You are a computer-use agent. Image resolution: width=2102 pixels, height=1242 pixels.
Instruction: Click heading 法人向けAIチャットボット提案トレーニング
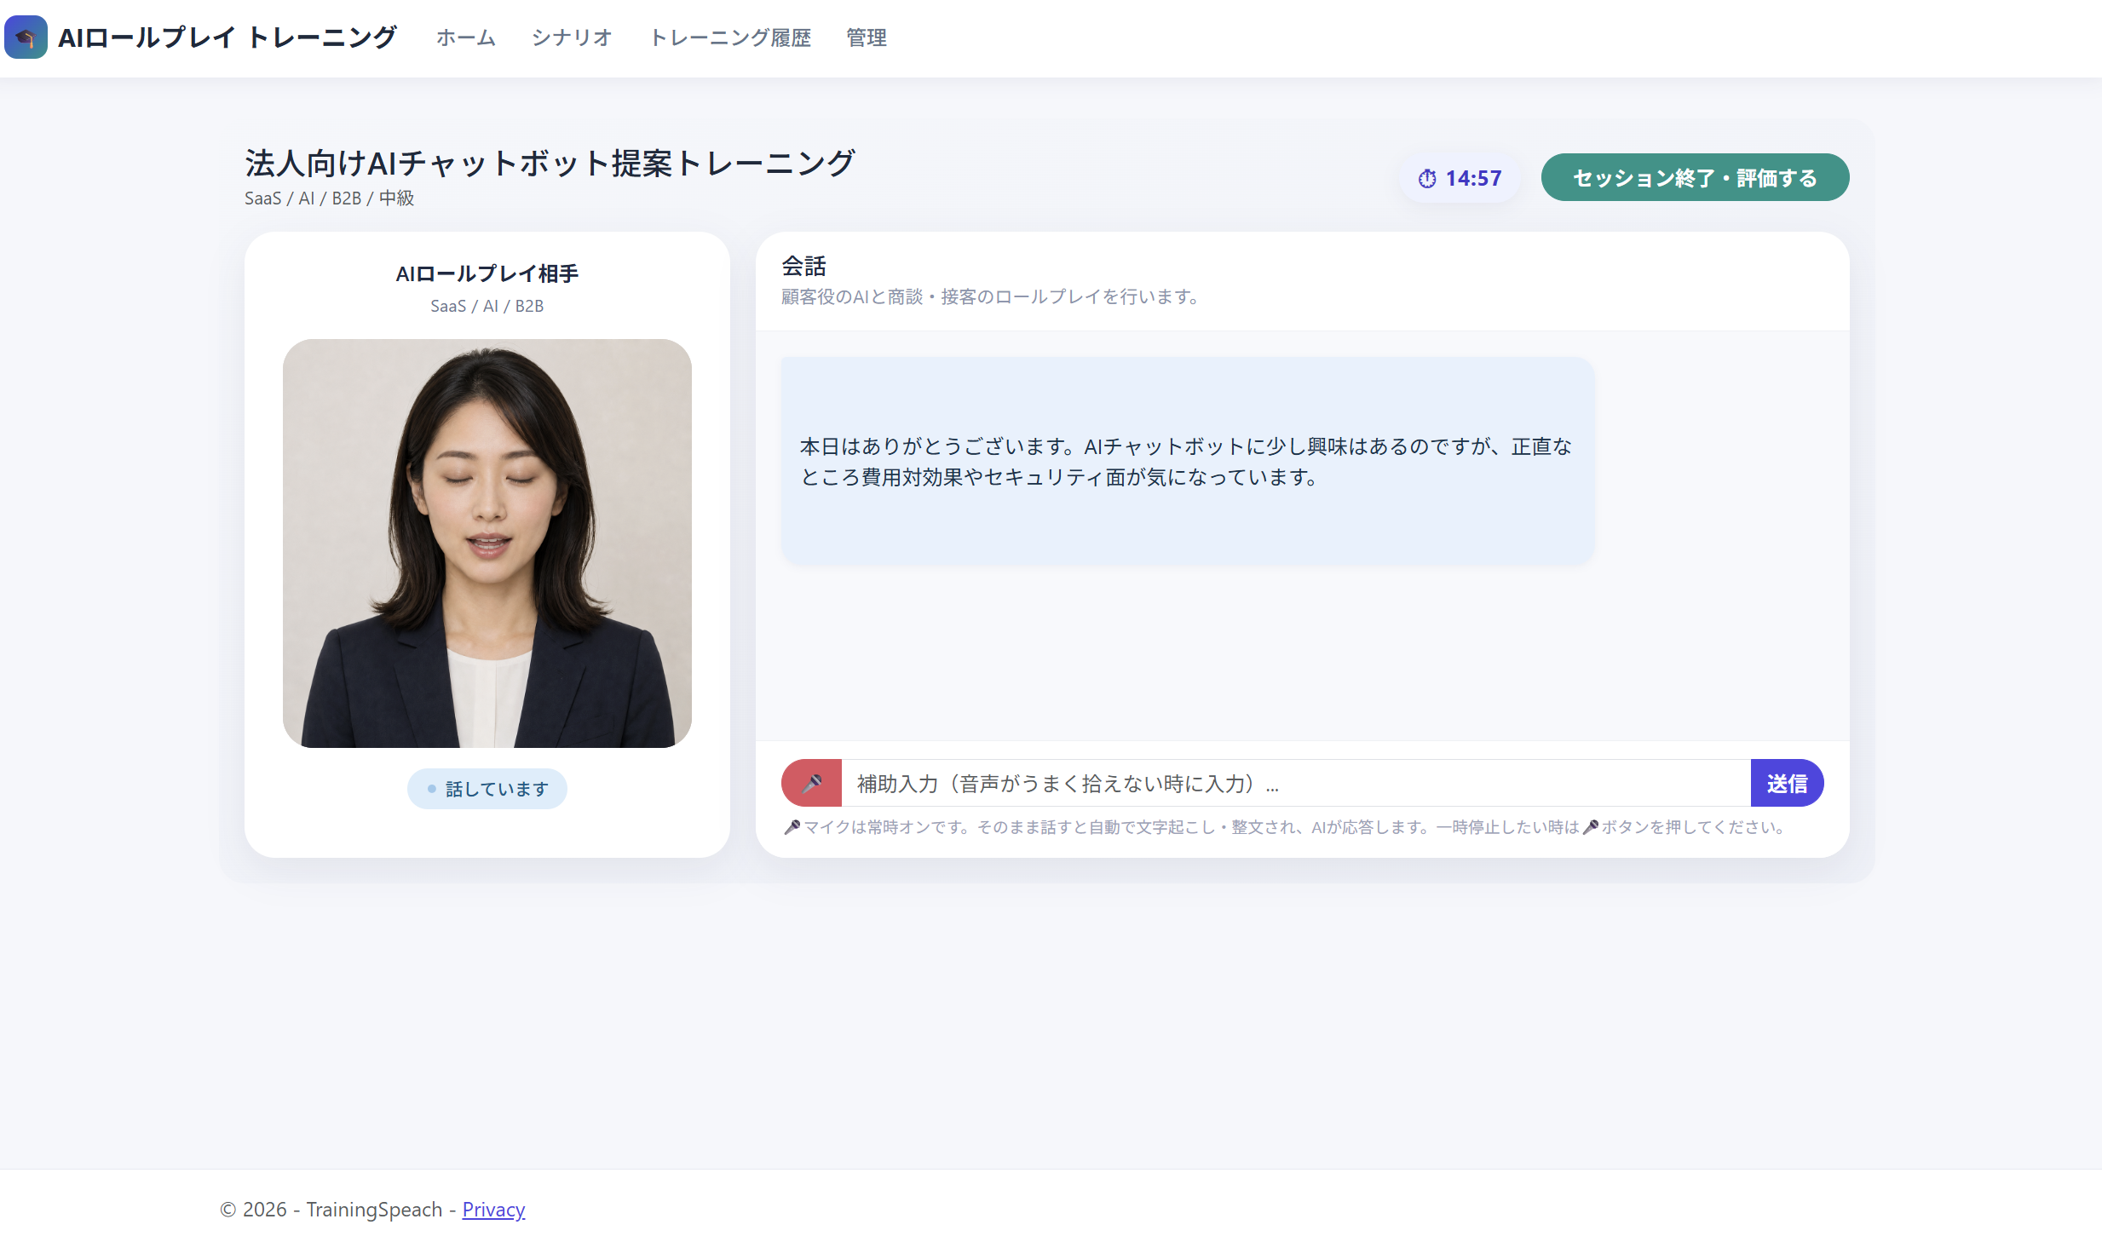point(550,163)
